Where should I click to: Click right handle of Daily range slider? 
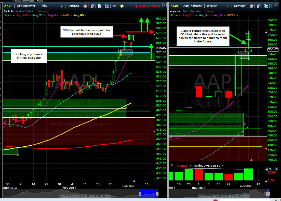pyautogui.click(x=157, y=194)
